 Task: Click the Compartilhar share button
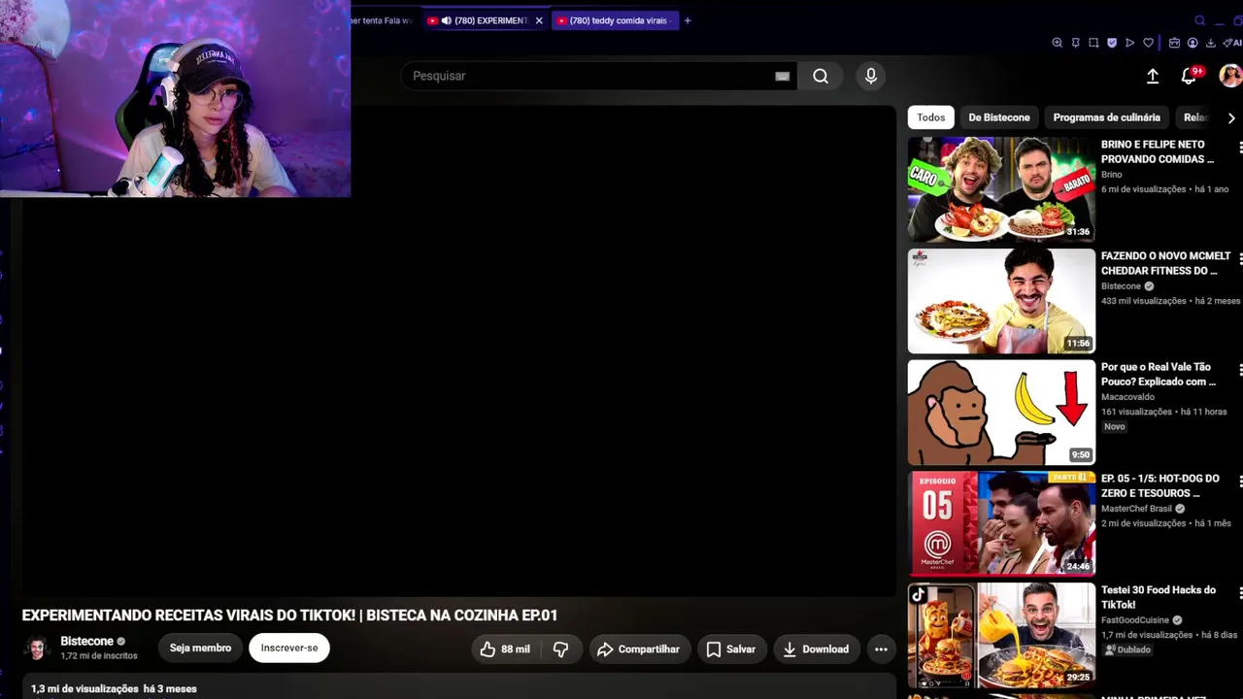(639, 649)
